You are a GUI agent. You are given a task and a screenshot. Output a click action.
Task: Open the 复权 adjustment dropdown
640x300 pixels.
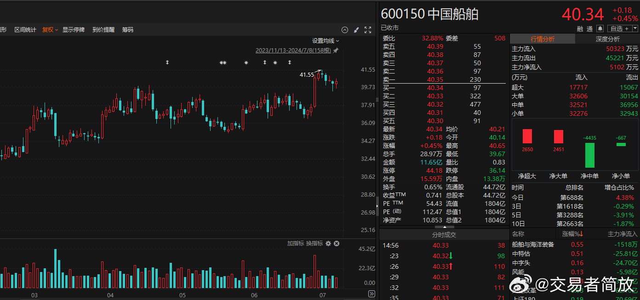tap(50, 30)
